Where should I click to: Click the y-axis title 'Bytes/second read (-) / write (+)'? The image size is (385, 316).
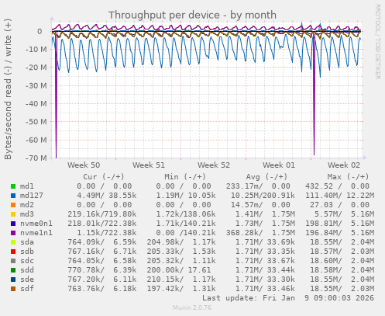pyautogui.click(x=8, y=89)
